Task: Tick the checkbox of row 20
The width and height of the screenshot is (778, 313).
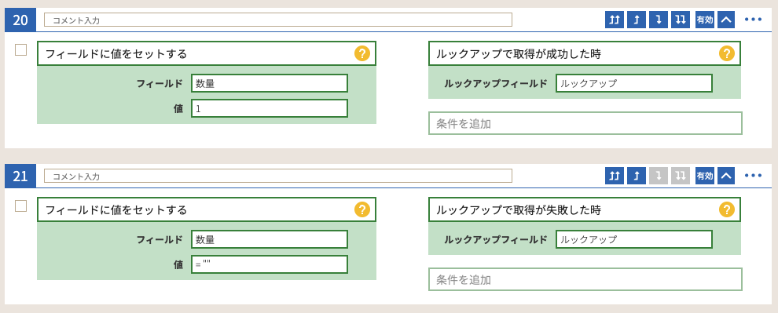Action: (21, 50)
